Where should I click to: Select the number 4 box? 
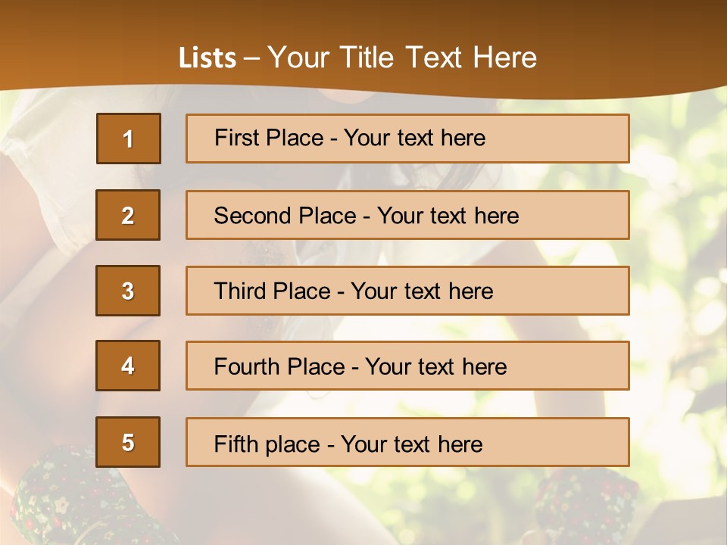point(128,366)
